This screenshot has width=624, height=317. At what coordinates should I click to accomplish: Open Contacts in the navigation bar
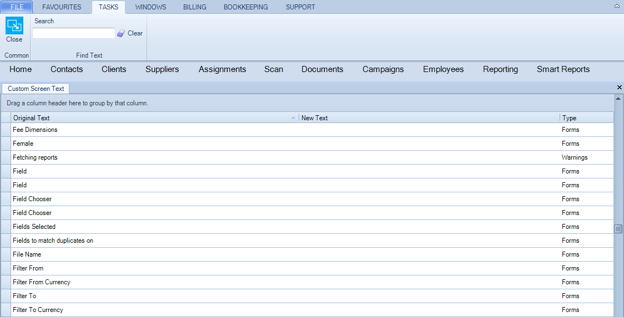(x=67, y=69)
